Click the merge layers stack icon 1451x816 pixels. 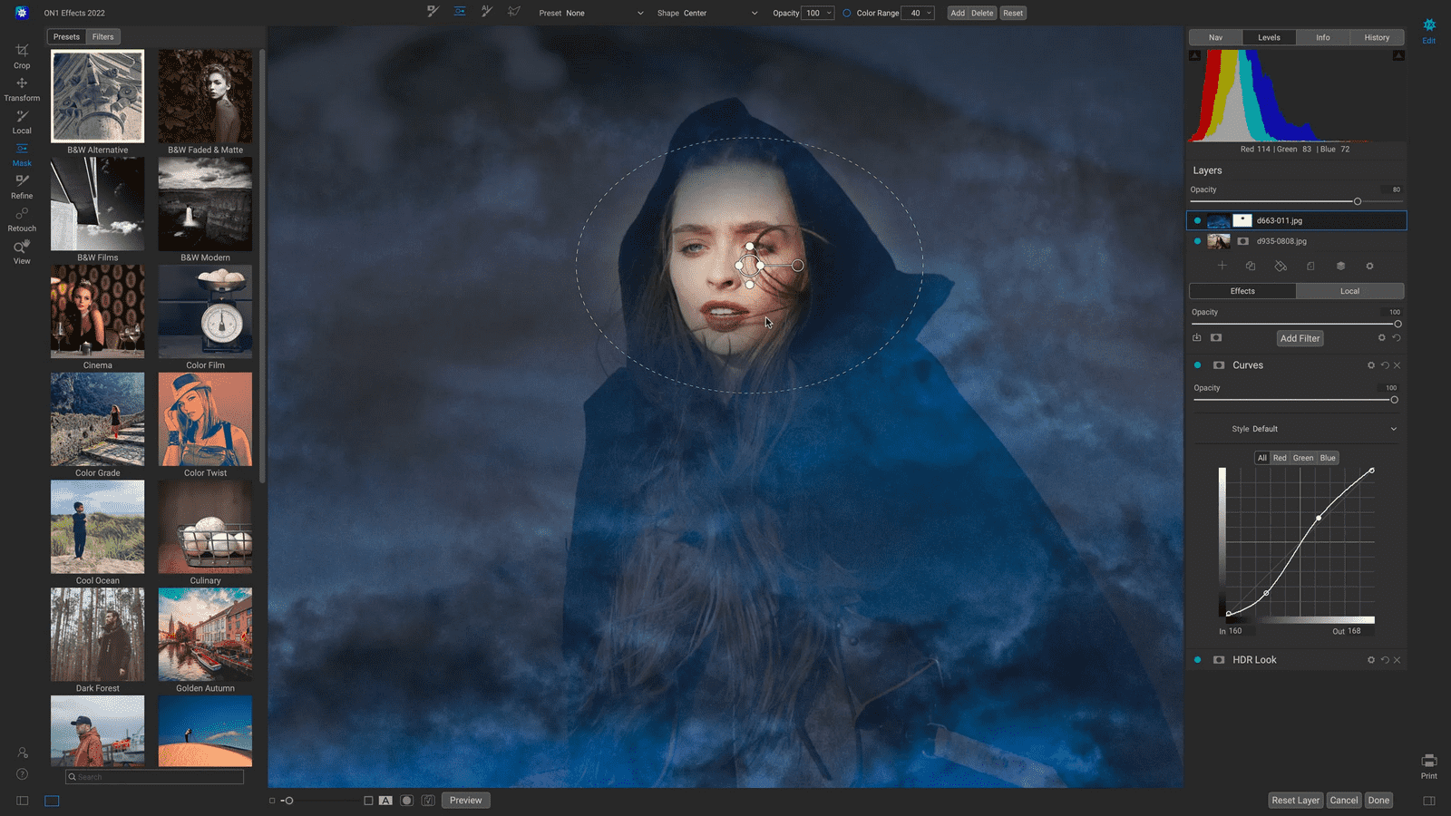tap(1340, 266)
